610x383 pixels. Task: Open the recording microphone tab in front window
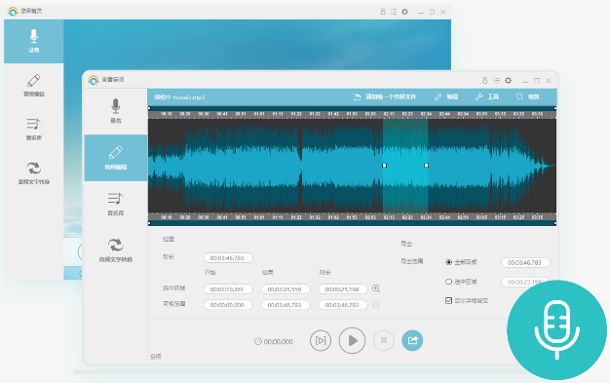tap(116, 111)
